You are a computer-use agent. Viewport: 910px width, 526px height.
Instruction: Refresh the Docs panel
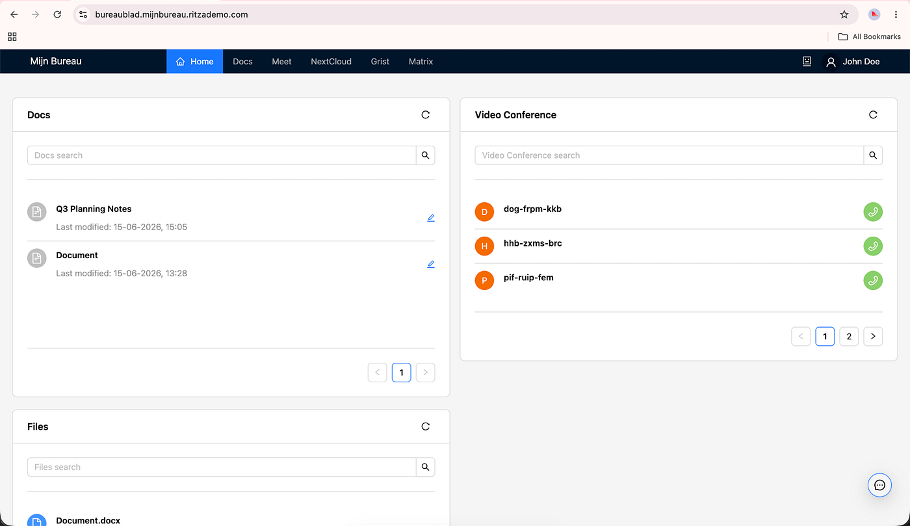[x=426, y=114]
